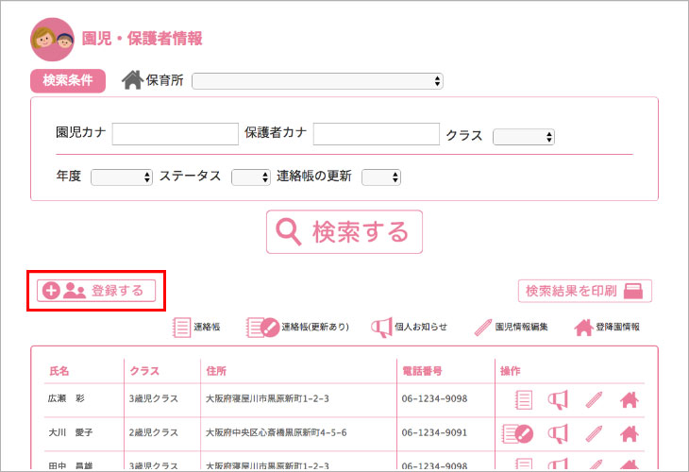This screenshot has width=689, height=472.
Task: Click the 操作 column header
Action: (511, 371)
